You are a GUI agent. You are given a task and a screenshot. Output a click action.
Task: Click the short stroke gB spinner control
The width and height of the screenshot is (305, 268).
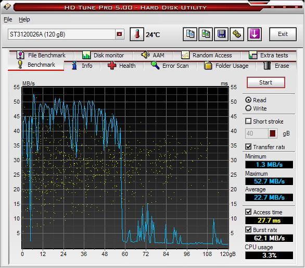click(x=273, y=133)
